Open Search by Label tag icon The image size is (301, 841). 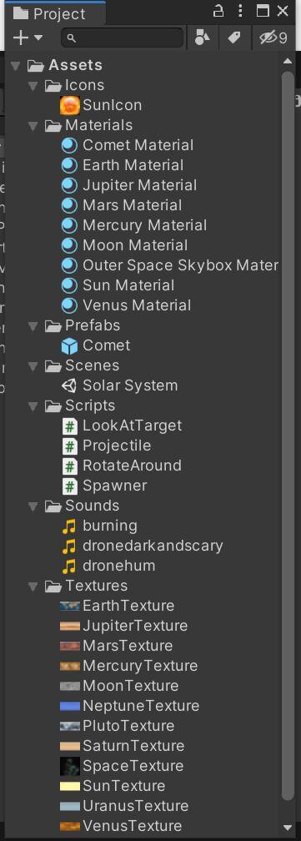pos(233,38)
